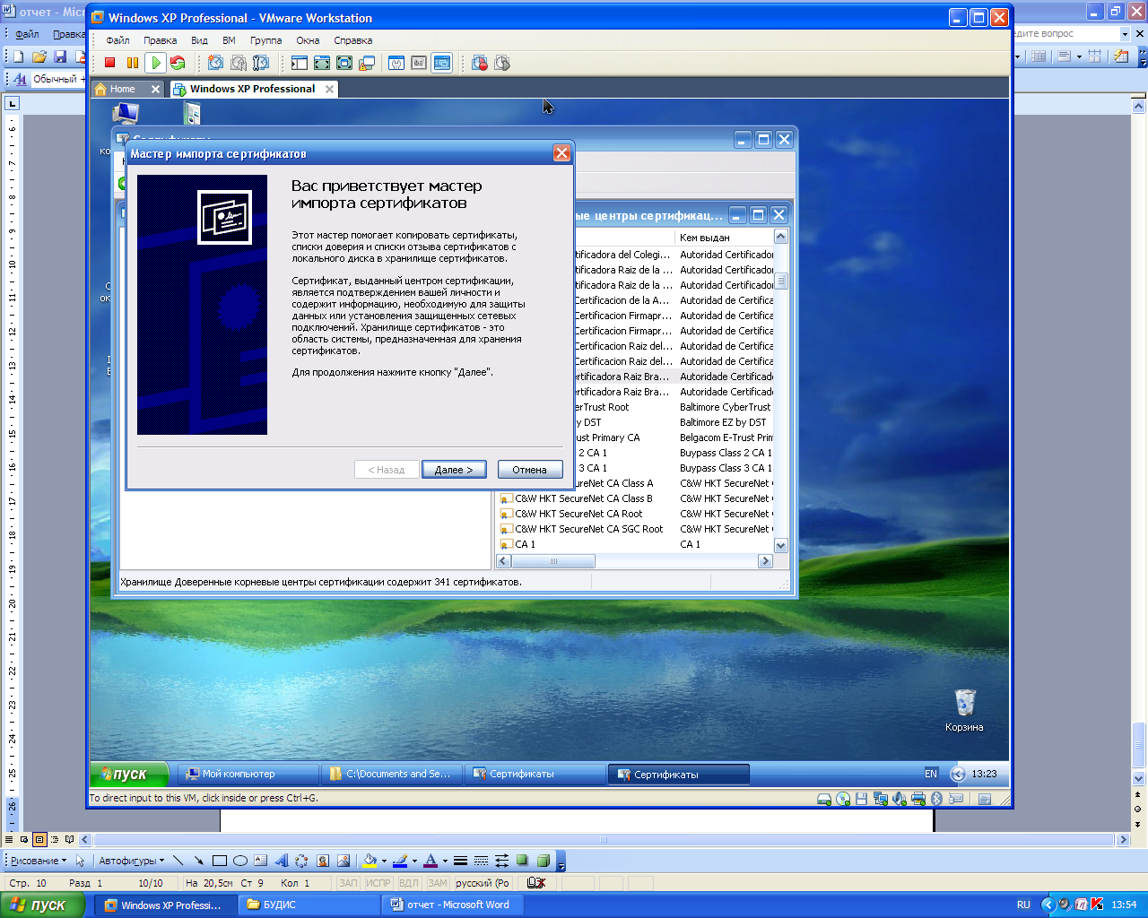Click the record VM activity icon
The height and width of the screenshot is (918, 1148).
point(480,63)
